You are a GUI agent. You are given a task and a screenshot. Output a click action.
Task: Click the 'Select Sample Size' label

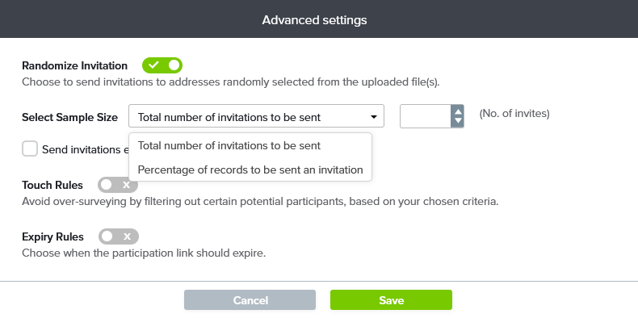[70, 118]
